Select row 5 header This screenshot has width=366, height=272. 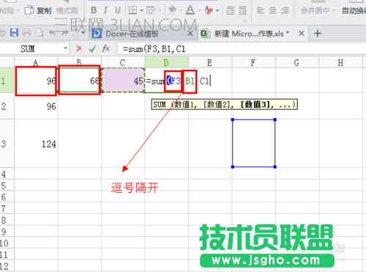tap(7, 185)
